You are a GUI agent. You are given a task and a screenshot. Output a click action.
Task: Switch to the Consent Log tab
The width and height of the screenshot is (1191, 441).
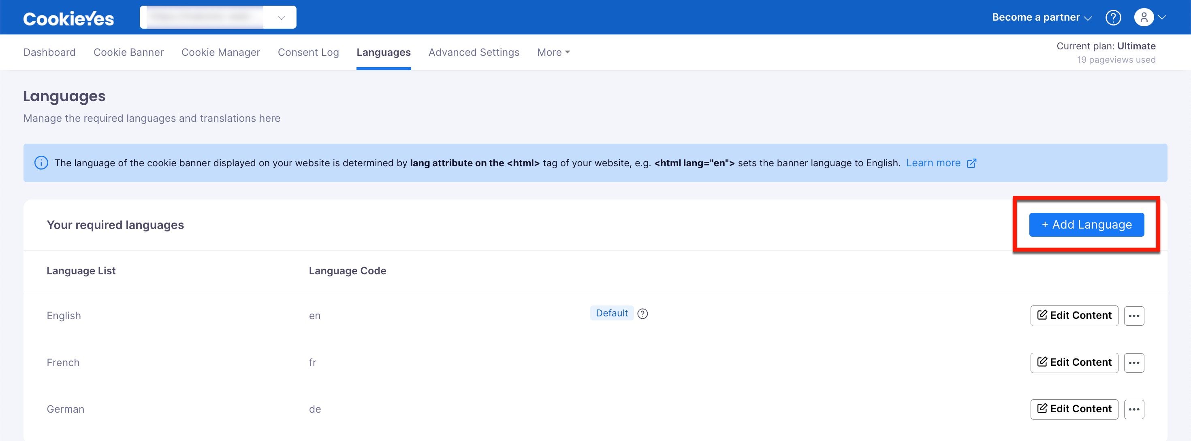pos(308,52)
